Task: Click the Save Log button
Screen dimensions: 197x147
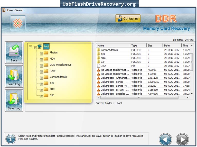Action: coord(14,100)
